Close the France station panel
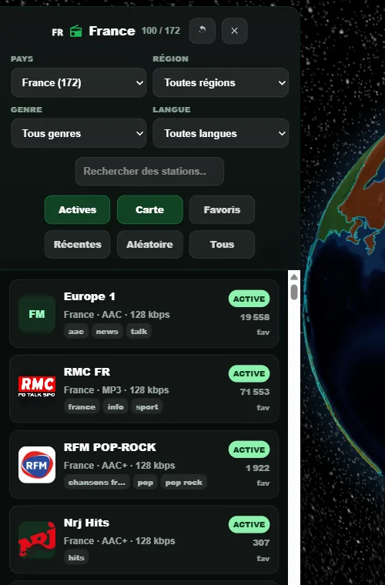Image resolution: width=385 pixels, height=585 pixels. point(234,31)
